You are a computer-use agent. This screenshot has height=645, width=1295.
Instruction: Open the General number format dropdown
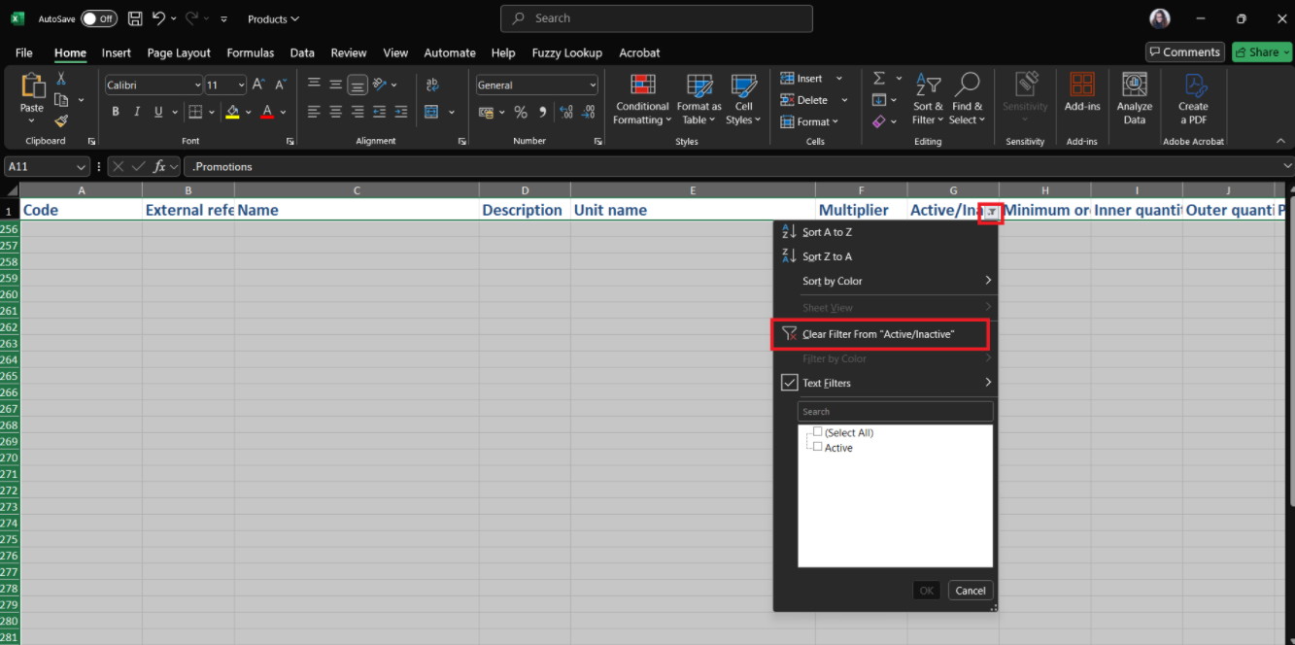(x=593, y=85)
